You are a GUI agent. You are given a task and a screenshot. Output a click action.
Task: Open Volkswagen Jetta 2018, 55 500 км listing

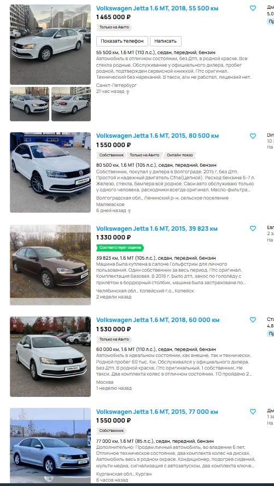[157, 8]
